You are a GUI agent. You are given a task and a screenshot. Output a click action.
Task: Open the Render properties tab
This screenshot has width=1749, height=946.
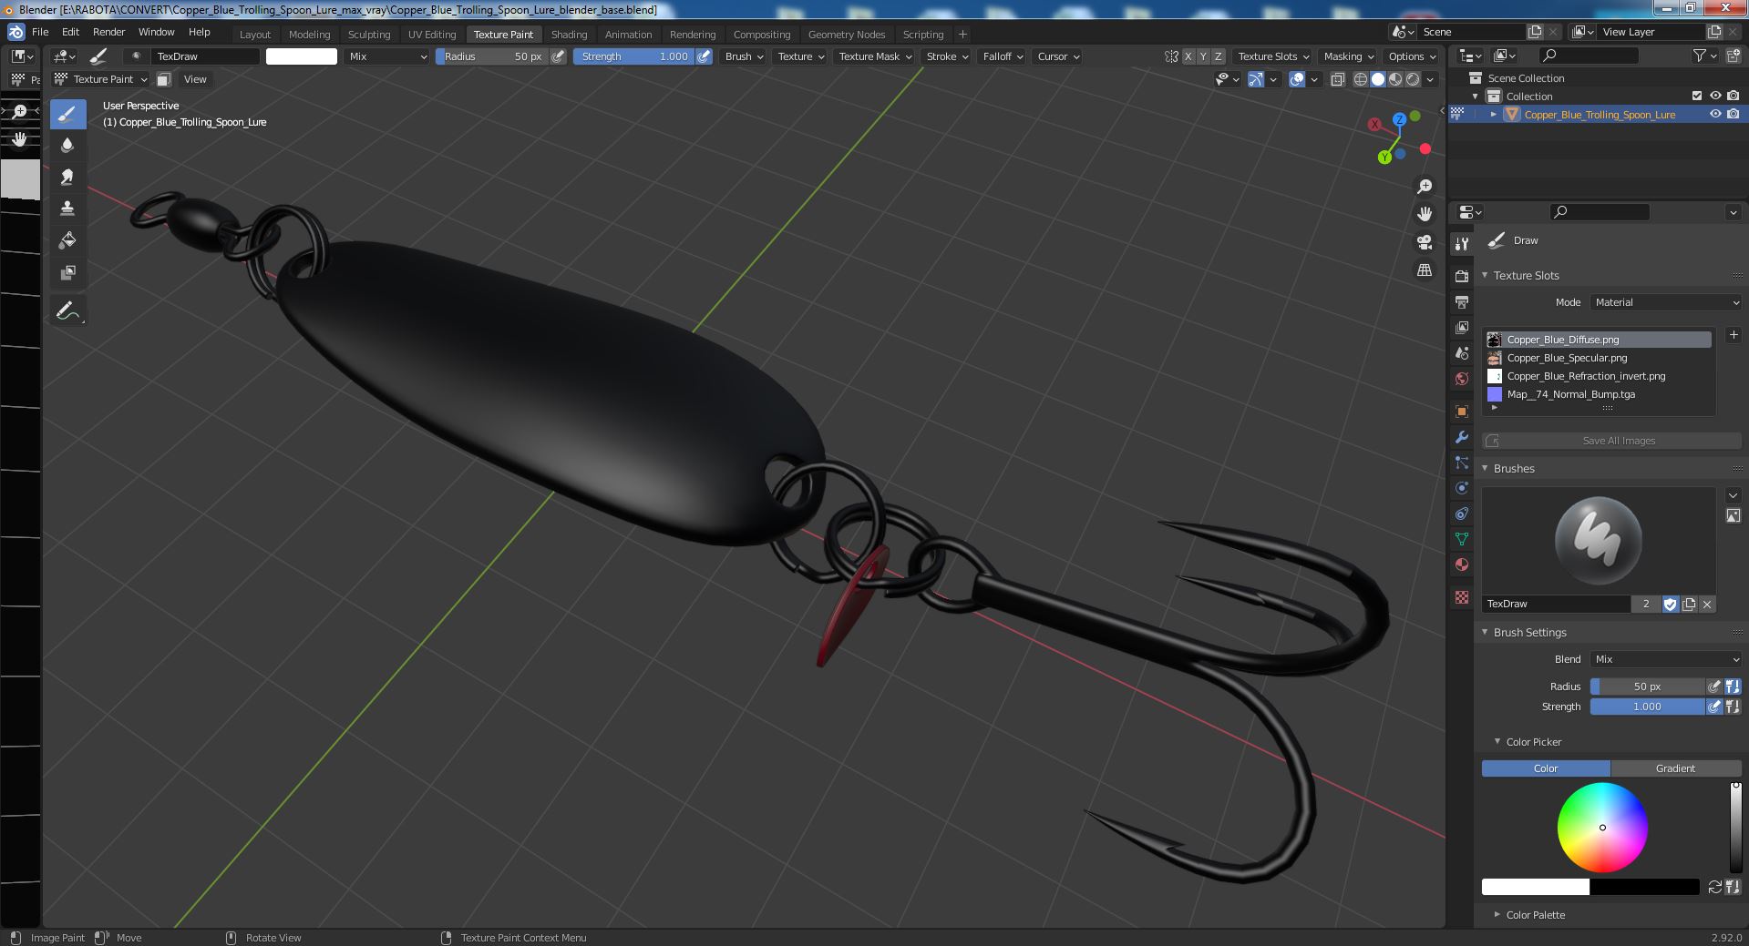(1462, 276)
